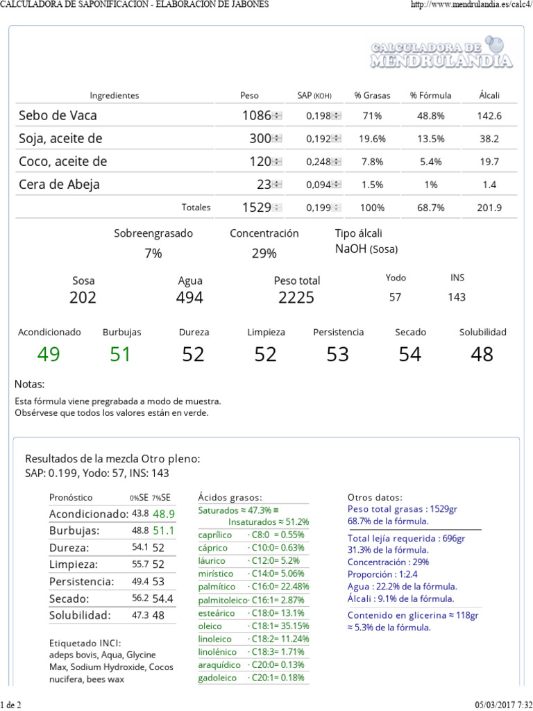Click the Peso total grasas line
The height and width of the screenshot is (711, 533).
click(403, 509)
